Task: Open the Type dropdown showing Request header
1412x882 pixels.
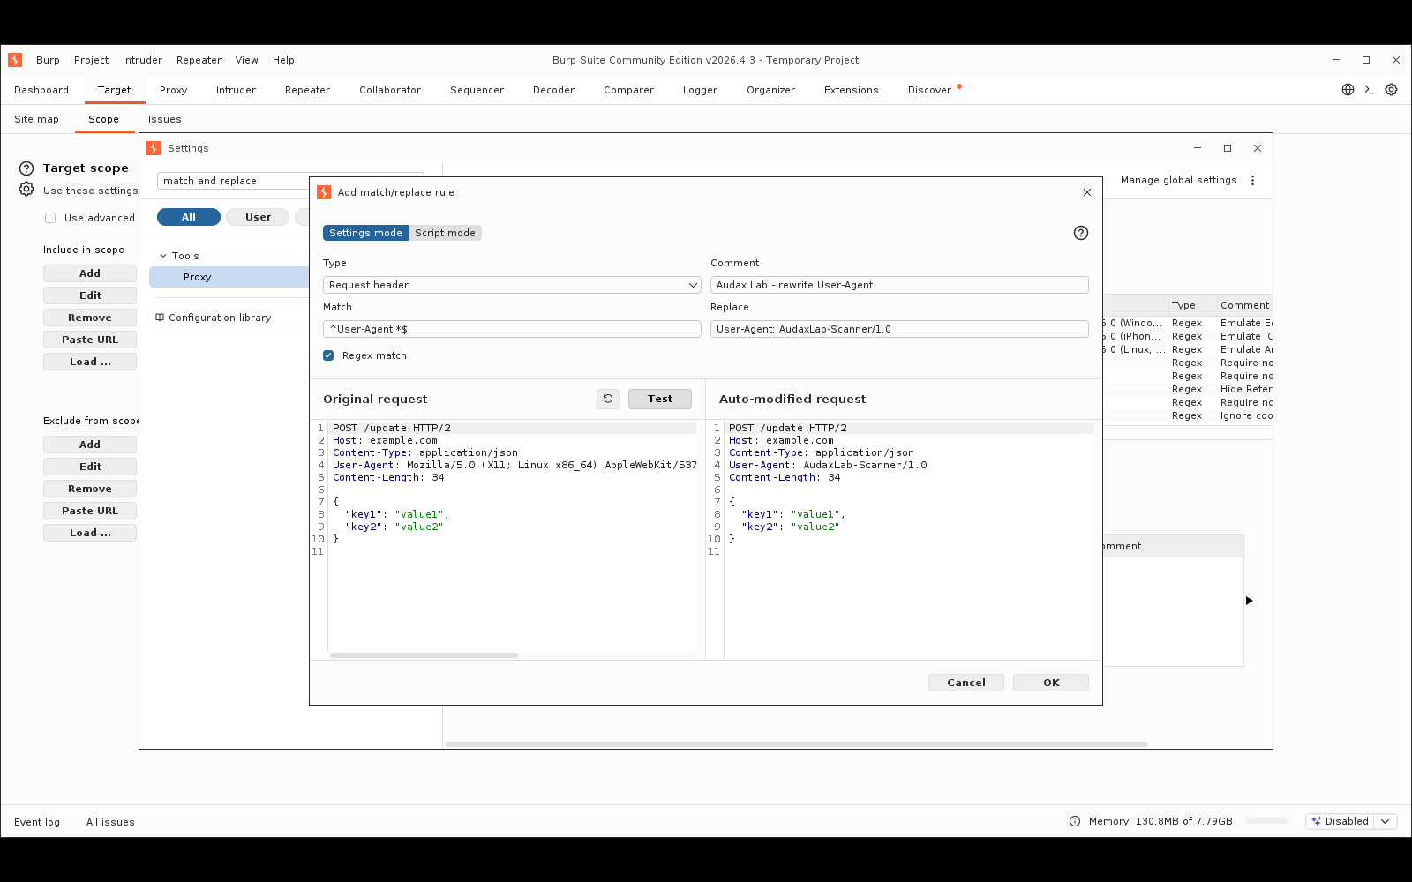Action: pos(512,285)
